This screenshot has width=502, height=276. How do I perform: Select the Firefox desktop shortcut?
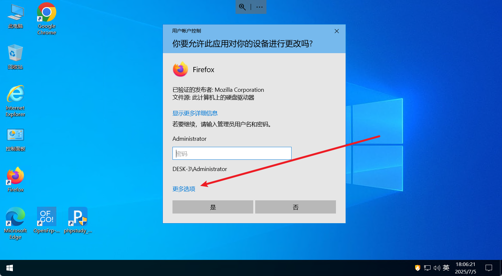[15, 179]
